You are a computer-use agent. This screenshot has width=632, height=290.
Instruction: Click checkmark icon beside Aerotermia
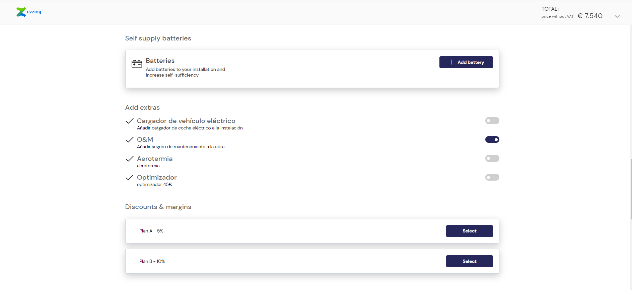pyautogui.click(x=130, y=159)
